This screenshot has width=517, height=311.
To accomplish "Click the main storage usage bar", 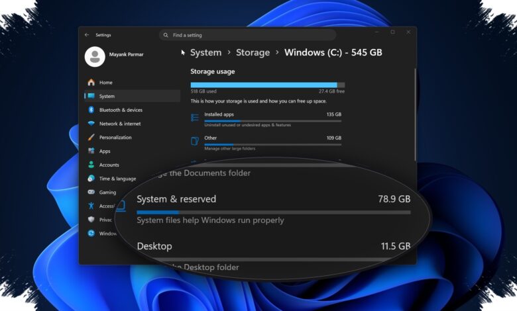I will [268, 85].
